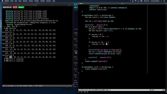Click the green pass! status segment

click(x=21, y=7)
